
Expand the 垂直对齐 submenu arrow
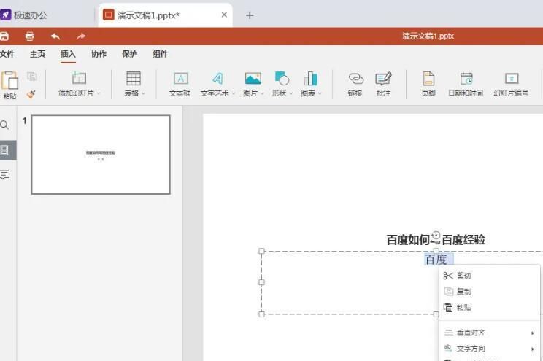pos(533,333)
